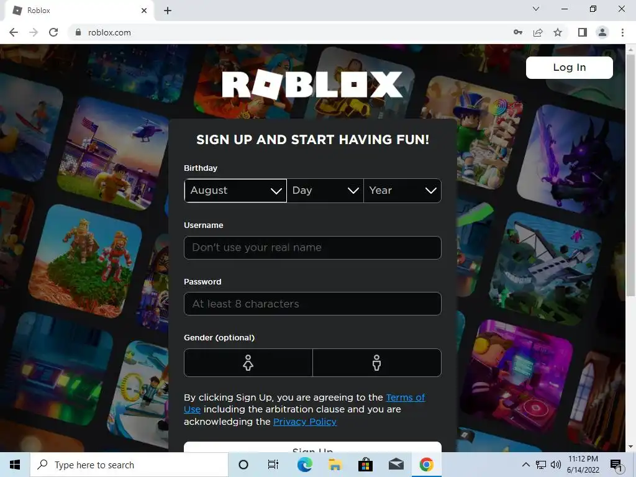Click the helicopter game thumbnail
Viewport: 636px width, 477px height.
pyautogui.click(x=114, y=153)
